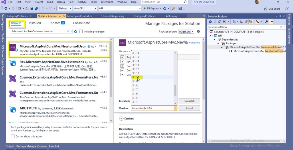Click the Save toolbar icon
The height and width of the screenshot is (150, 293).
32,8
